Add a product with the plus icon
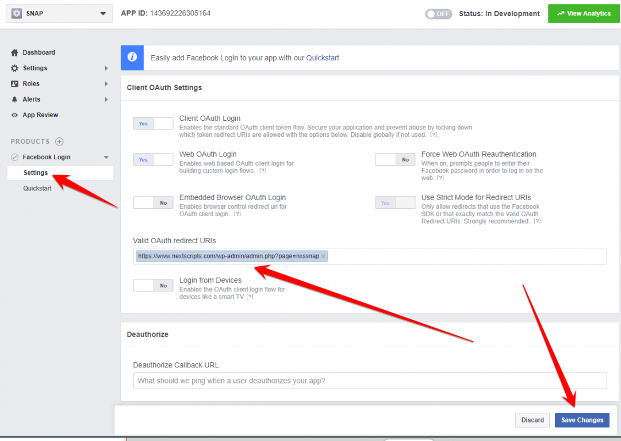621x441 pixels. pyautogui.click(x=59, y=141)
